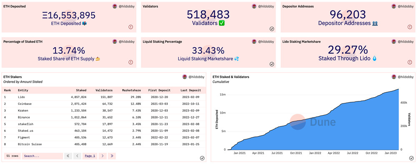This screenshot has width=417, height=164.
Task: Open the Page 1 selector
Action: tap(90, 156)
